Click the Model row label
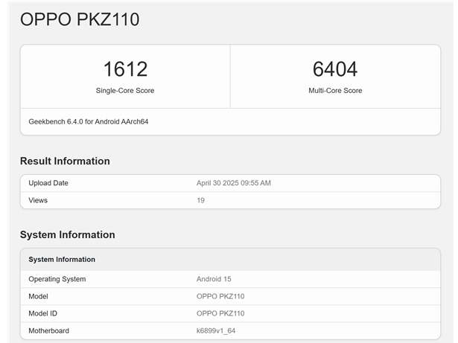This screenshot has width=458, height=343. pyautogui.click(x=38, y=296)
